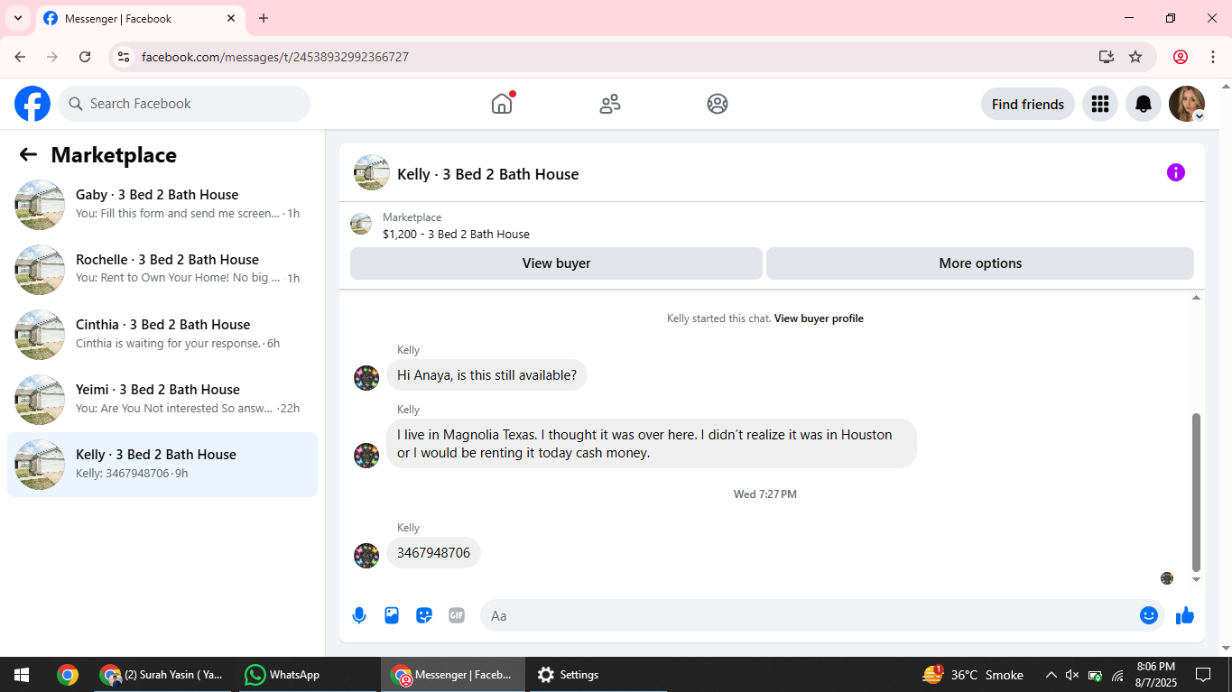Expand the tab search dropdown arrow

(x=17, y=18)
